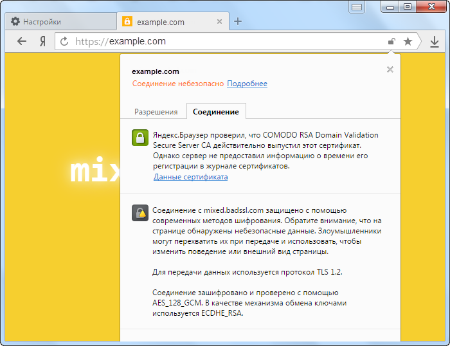Open Yandex home via the Я icon
This screenshot has width=450, height=346.
pos(42,42)
